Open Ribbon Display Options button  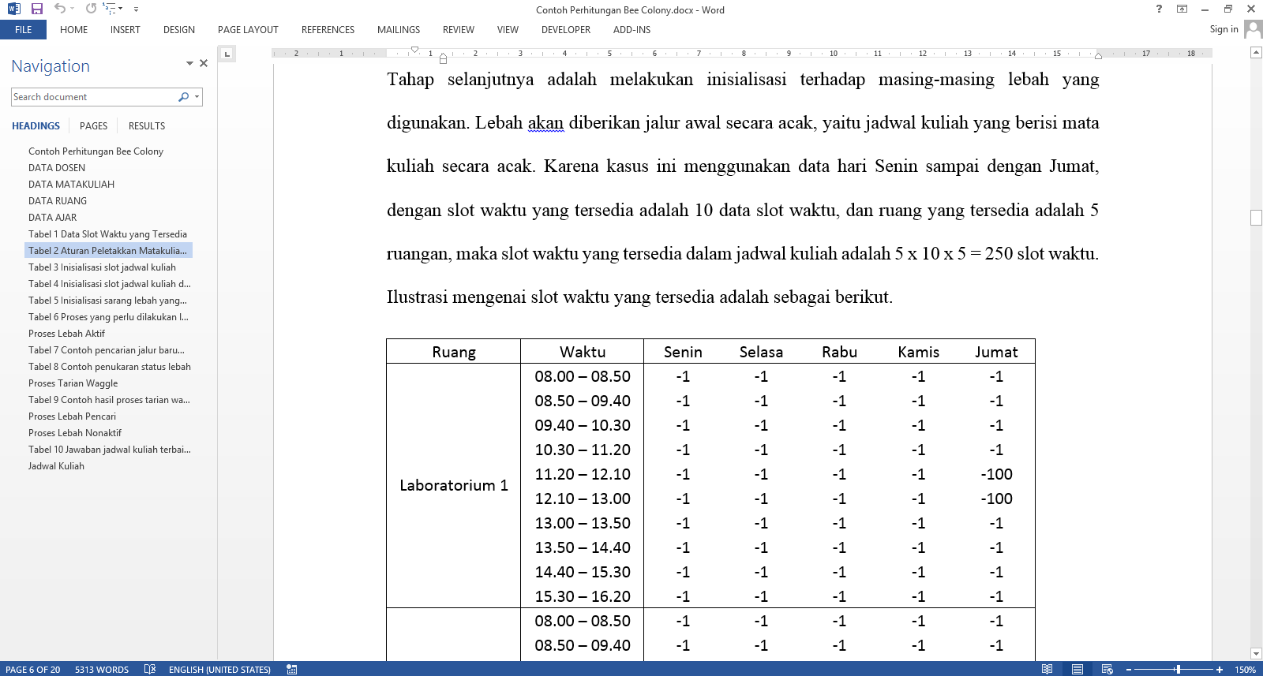pyautogui.click(x=1182, y=9)
